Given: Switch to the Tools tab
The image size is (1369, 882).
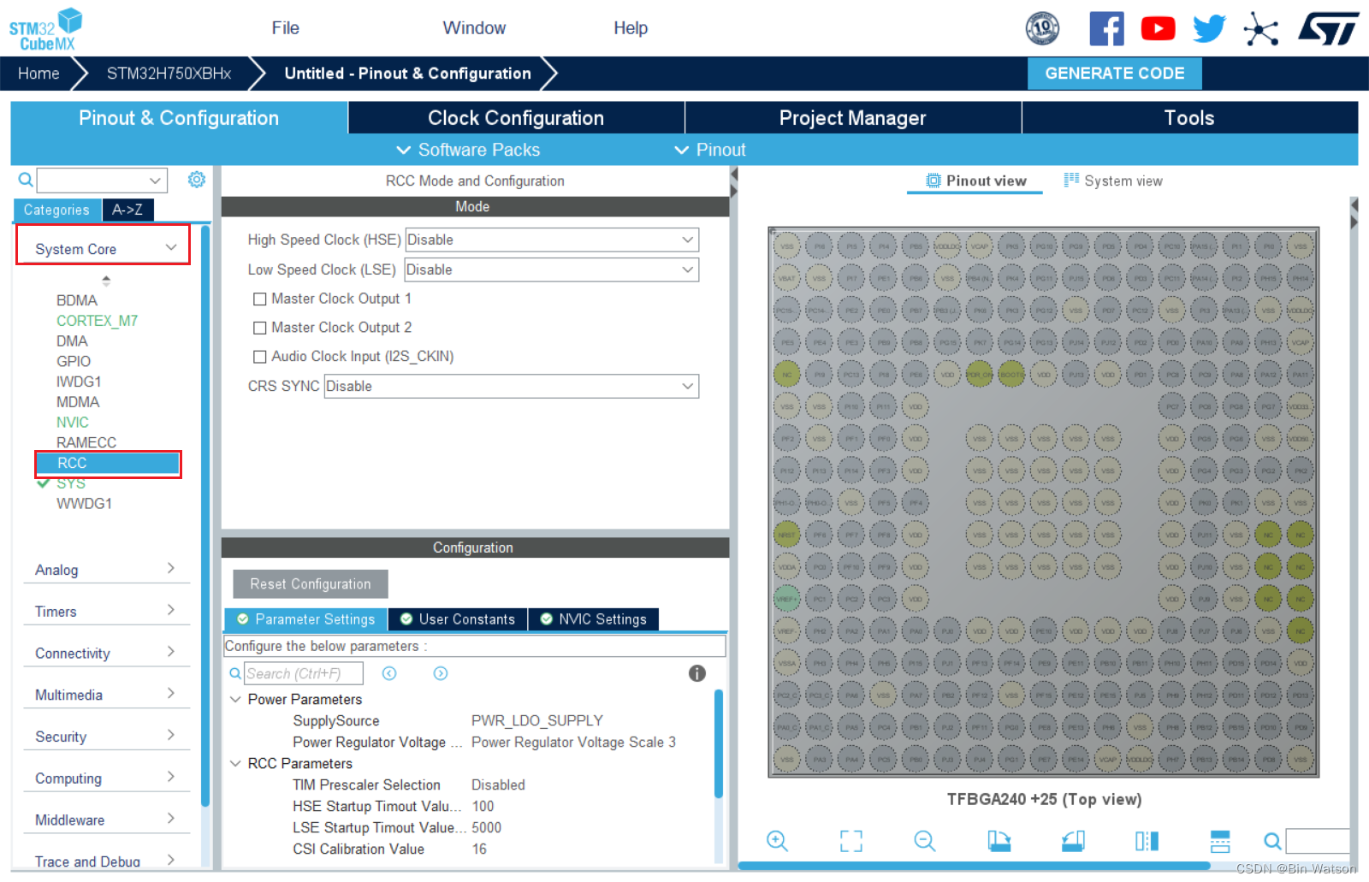Looking at the screenshot, I should point(1189,118).
